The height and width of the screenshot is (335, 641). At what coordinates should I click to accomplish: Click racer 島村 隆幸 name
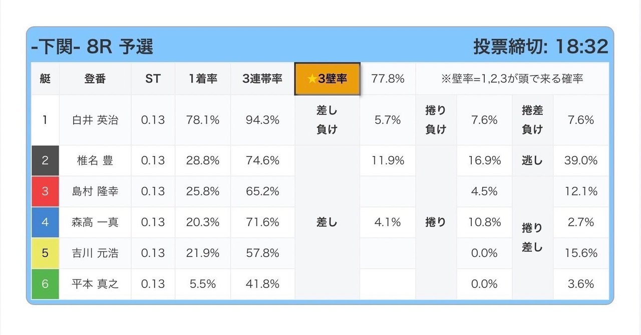(x=95, y=191)
